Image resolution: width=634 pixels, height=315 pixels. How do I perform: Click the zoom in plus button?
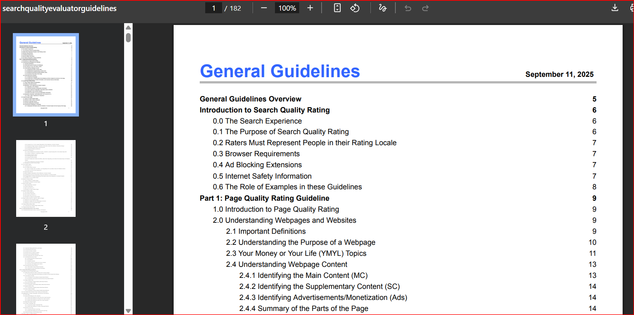310,8
